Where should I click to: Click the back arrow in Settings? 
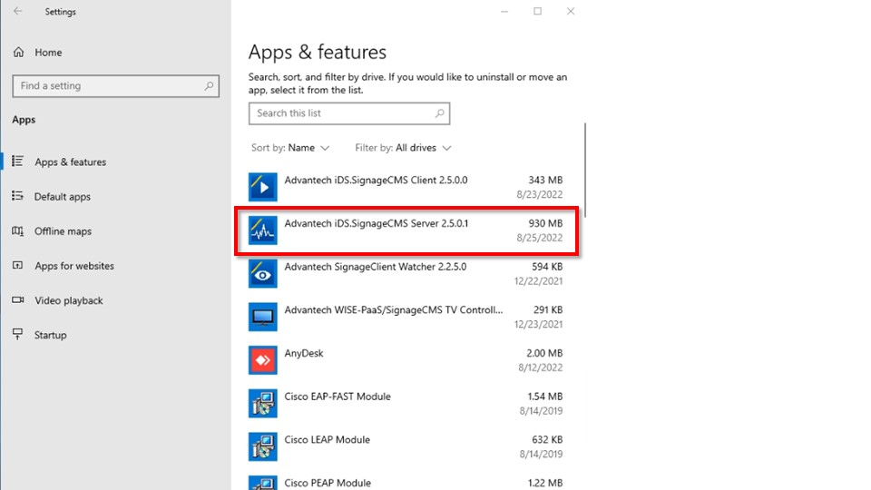click(x=18, y=12)
